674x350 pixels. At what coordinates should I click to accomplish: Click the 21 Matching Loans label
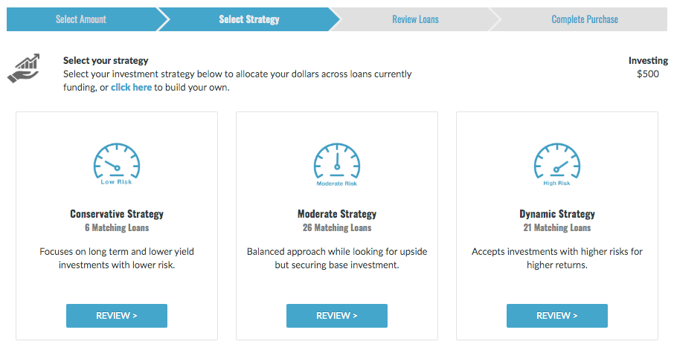click(557, 227)
